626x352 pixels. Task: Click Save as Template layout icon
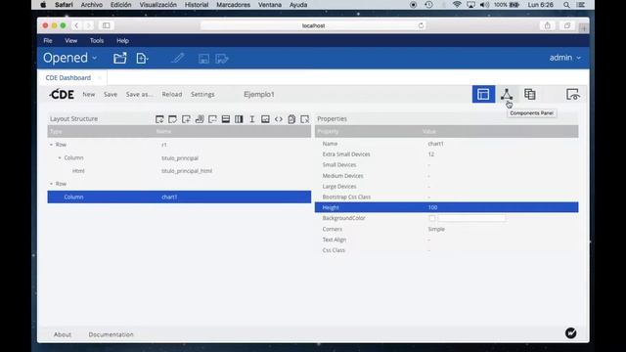pos(159,119)
